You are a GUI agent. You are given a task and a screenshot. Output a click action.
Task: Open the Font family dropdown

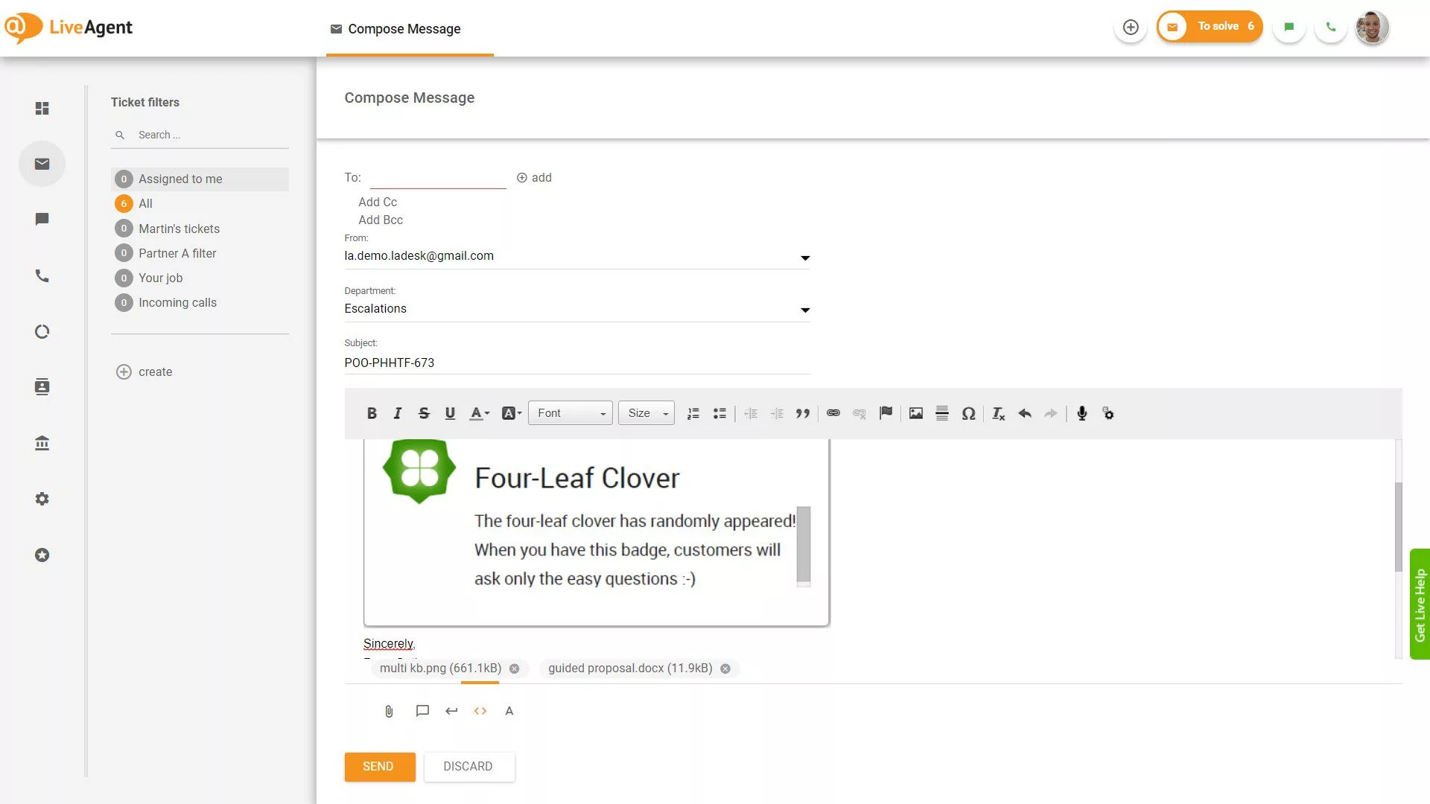coord(571,412)
